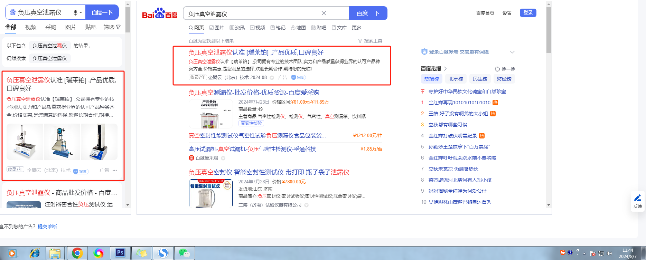Screen dimensions: 646x260
Task: Click the main search input field
Action: 252,13
